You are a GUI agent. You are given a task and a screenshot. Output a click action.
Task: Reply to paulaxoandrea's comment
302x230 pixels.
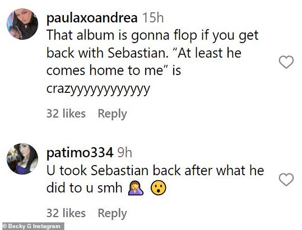[x=112, y=114]
